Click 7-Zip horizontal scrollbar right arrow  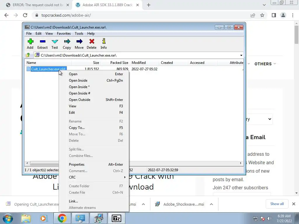click(241, 163)
